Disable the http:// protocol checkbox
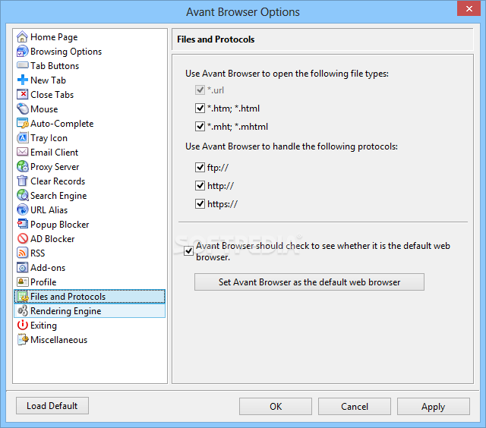486x428 pixels. tap(200, 186)
